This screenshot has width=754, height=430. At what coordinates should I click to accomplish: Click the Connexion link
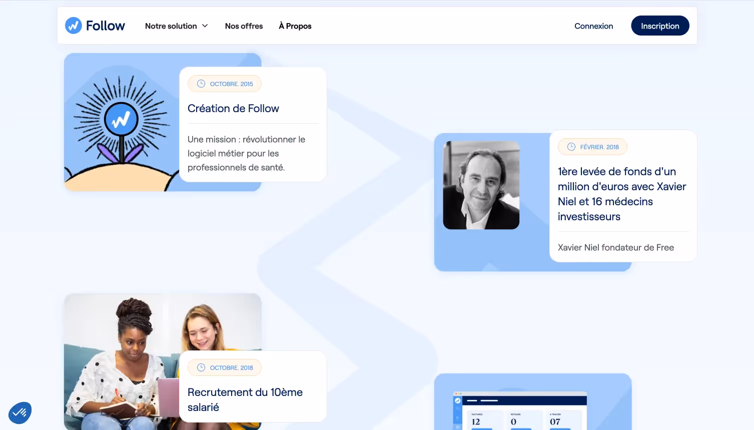click(593, 26)
